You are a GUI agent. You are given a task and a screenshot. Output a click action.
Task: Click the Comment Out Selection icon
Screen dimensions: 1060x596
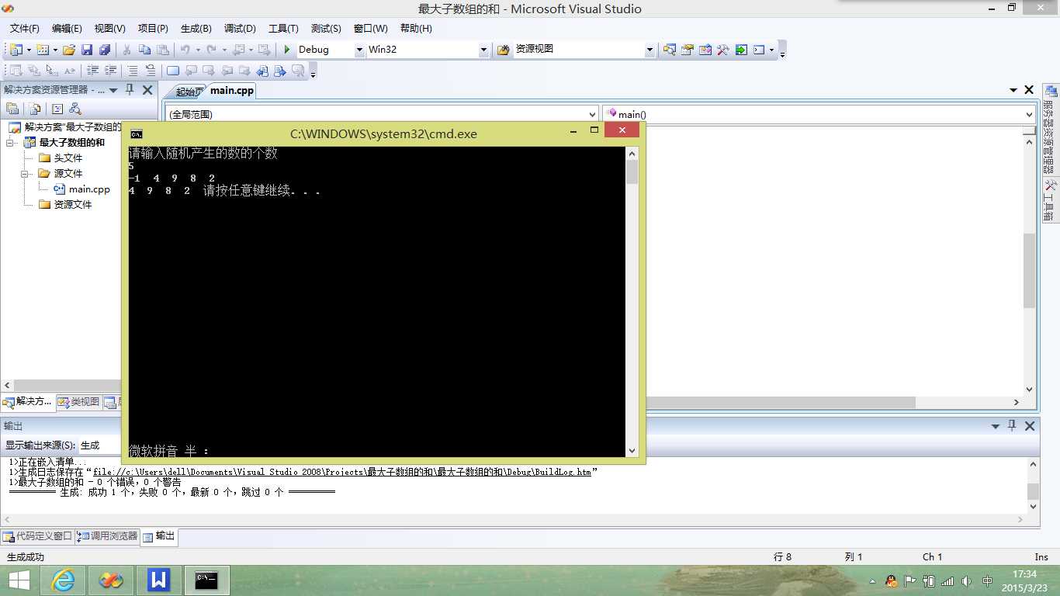tap(133, 71)
